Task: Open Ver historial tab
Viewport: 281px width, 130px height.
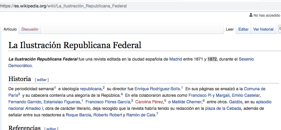Action: point(263,29)
